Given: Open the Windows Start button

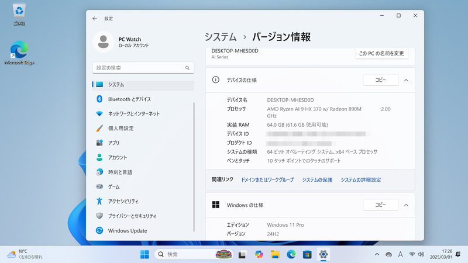Looking at the screenshot, I should (x=144, y=254).
